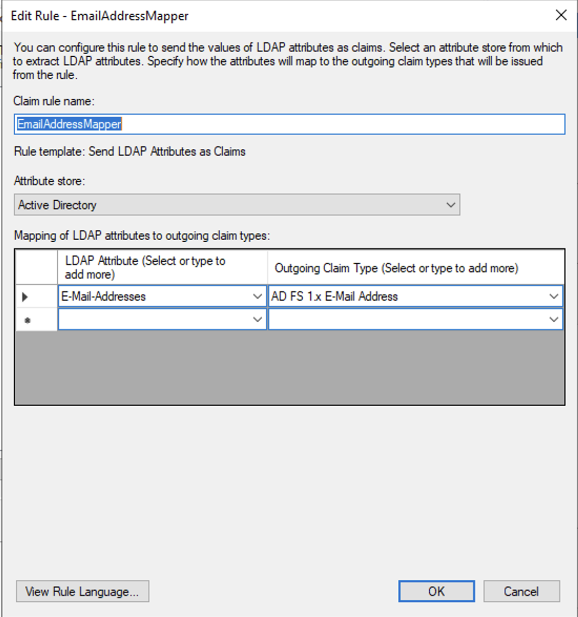Open the Attribute store dropdown arrow

click(449, 204)
